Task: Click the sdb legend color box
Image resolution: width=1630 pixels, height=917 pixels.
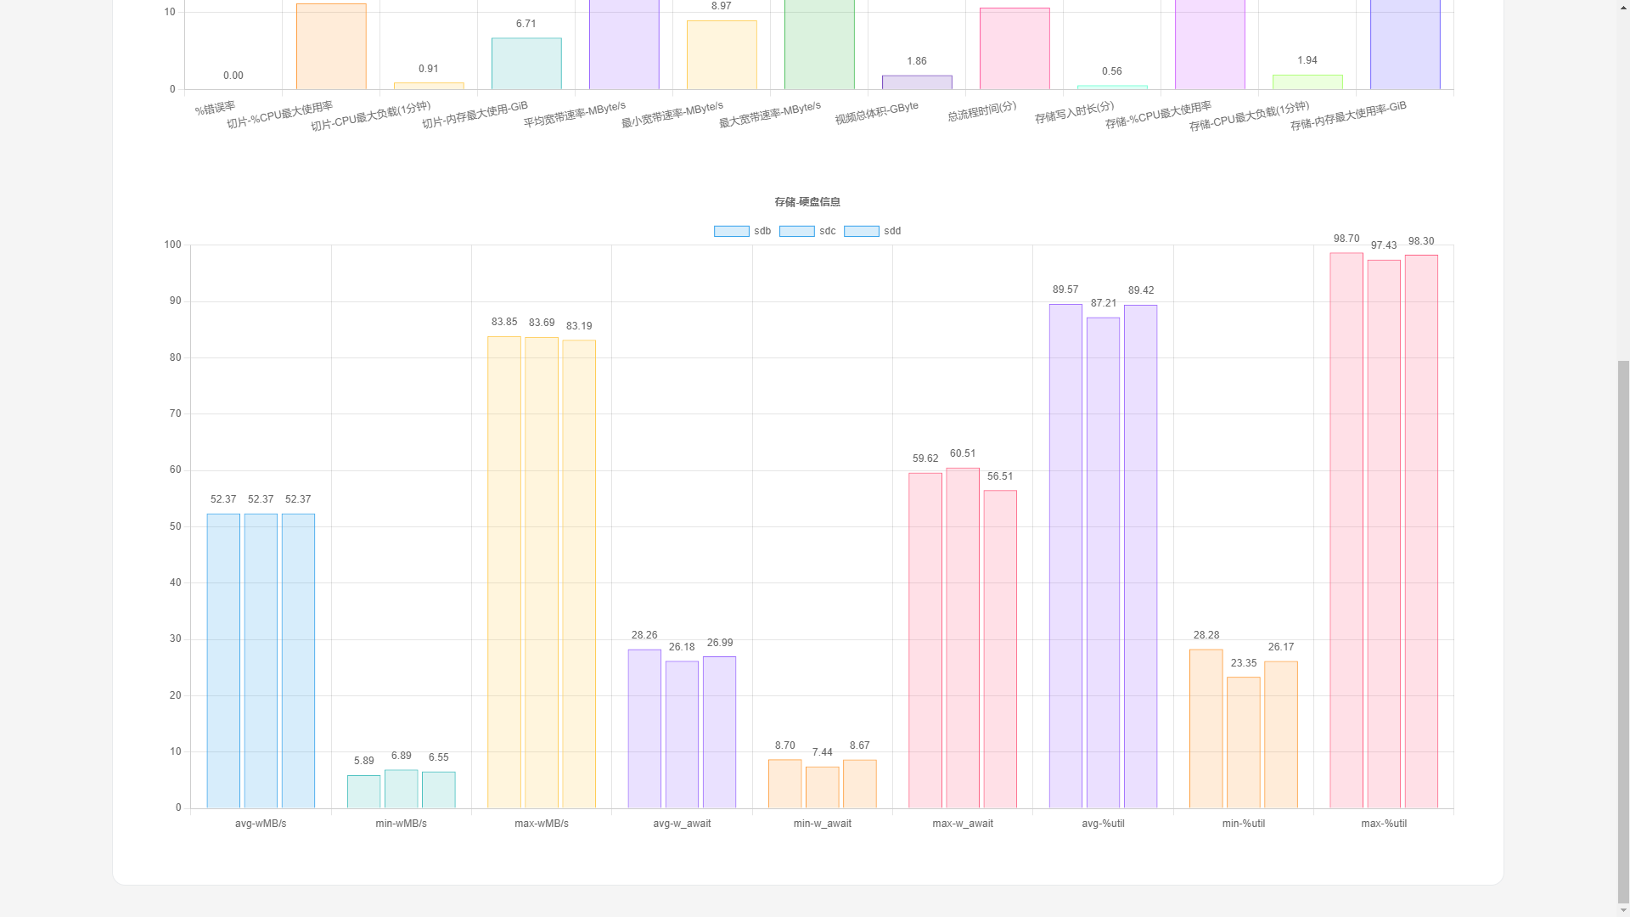Action: (x=731, y=231)
